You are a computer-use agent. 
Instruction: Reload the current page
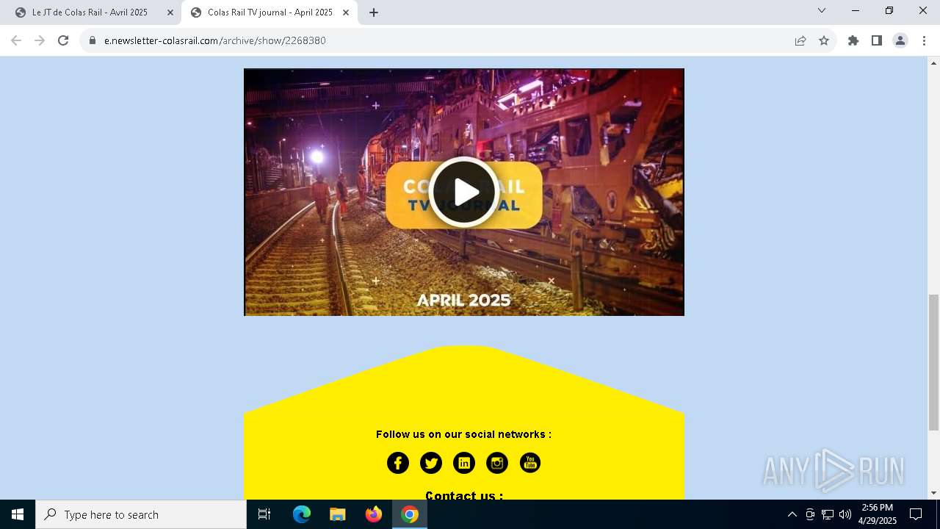click(63, 40)
